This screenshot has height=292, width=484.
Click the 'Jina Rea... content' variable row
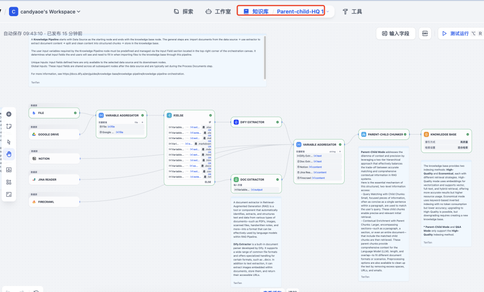319,172
